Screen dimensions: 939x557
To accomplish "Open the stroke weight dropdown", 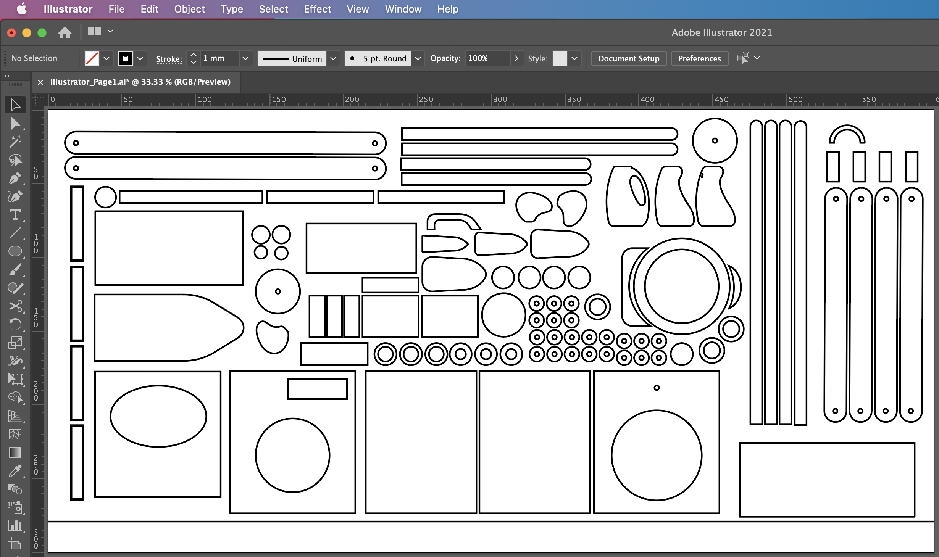I will 245,58.
